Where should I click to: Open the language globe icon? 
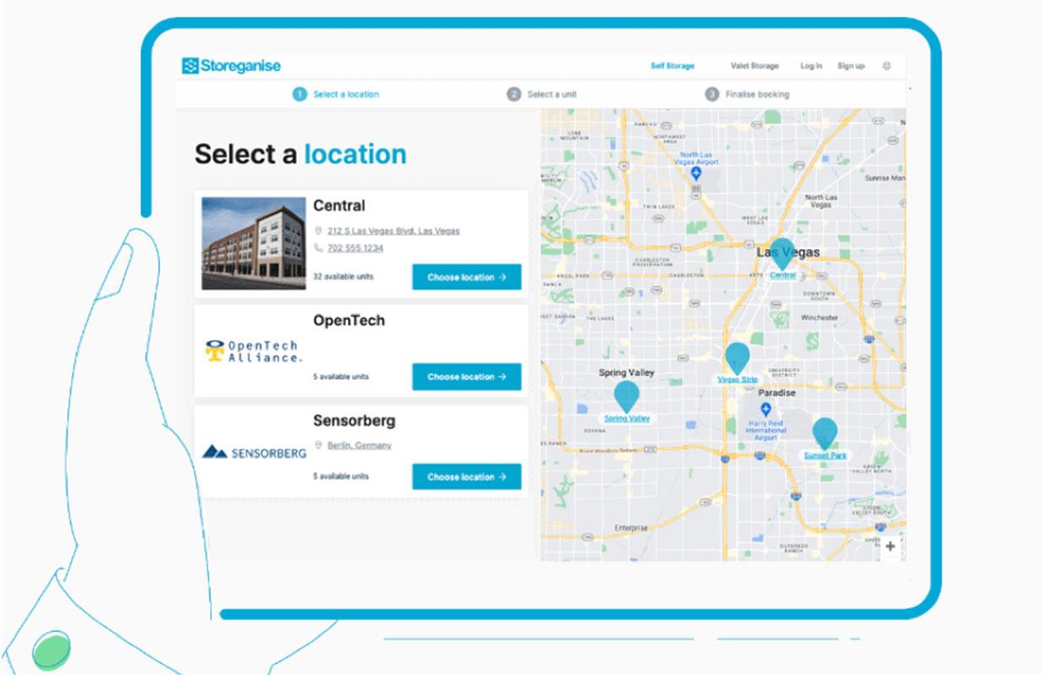coord(887,66)
